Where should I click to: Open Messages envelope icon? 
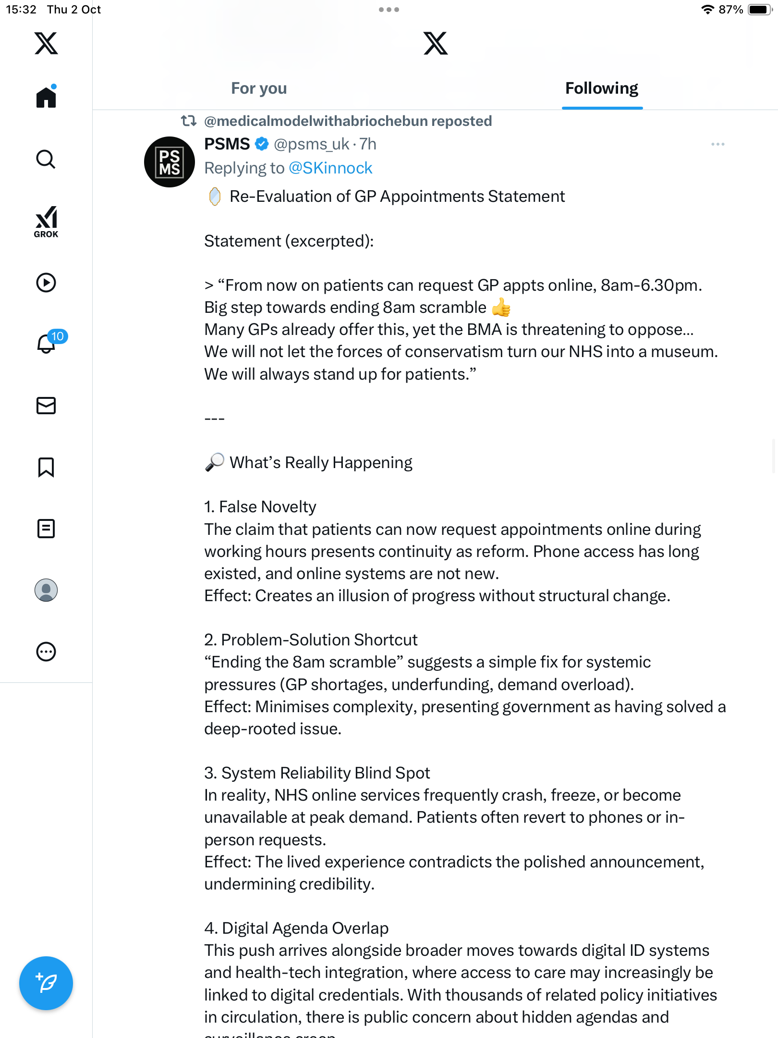click(x=46, y=406)
